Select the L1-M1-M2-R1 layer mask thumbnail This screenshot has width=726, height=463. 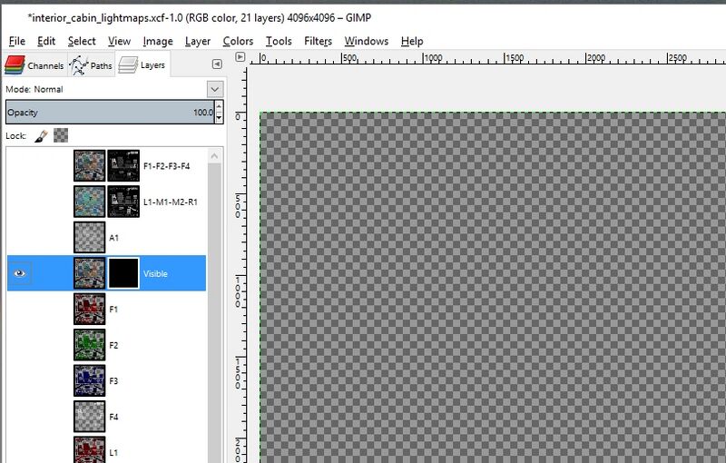pyautogui.click(x=123, y=202)
